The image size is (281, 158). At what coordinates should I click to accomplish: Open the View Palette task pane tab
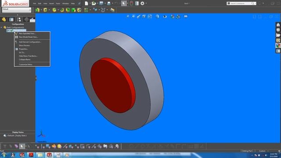pos(278,40)
